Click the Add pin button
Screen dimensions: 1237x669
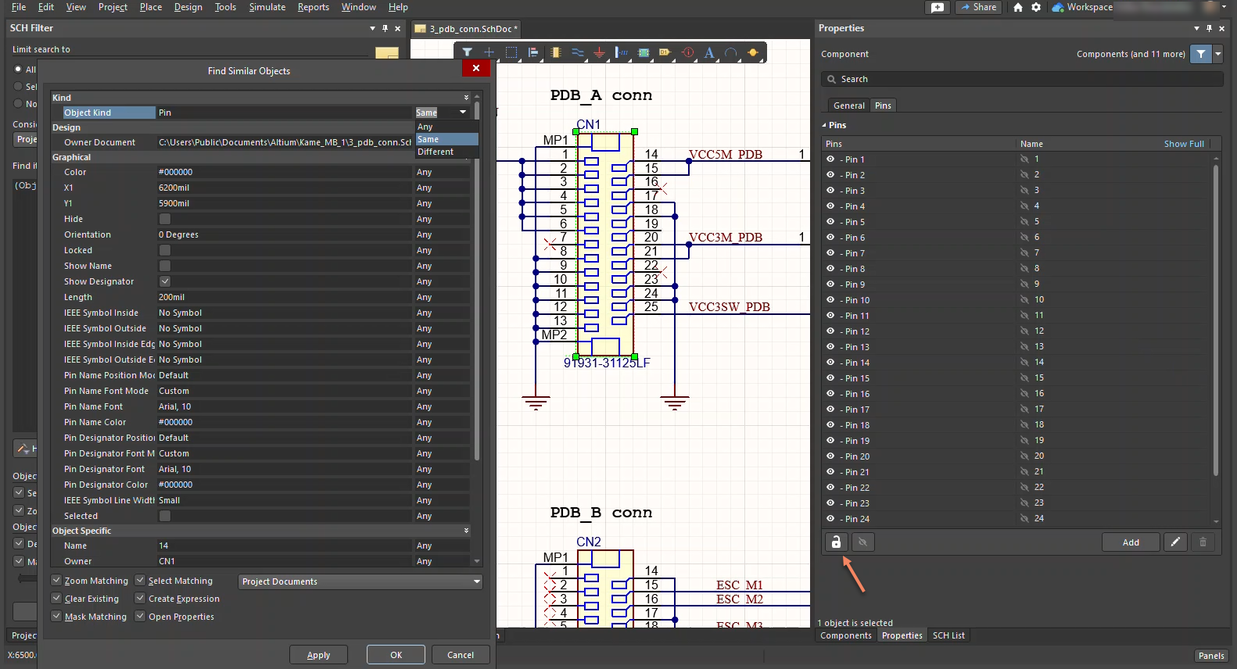coord(1130,542)
